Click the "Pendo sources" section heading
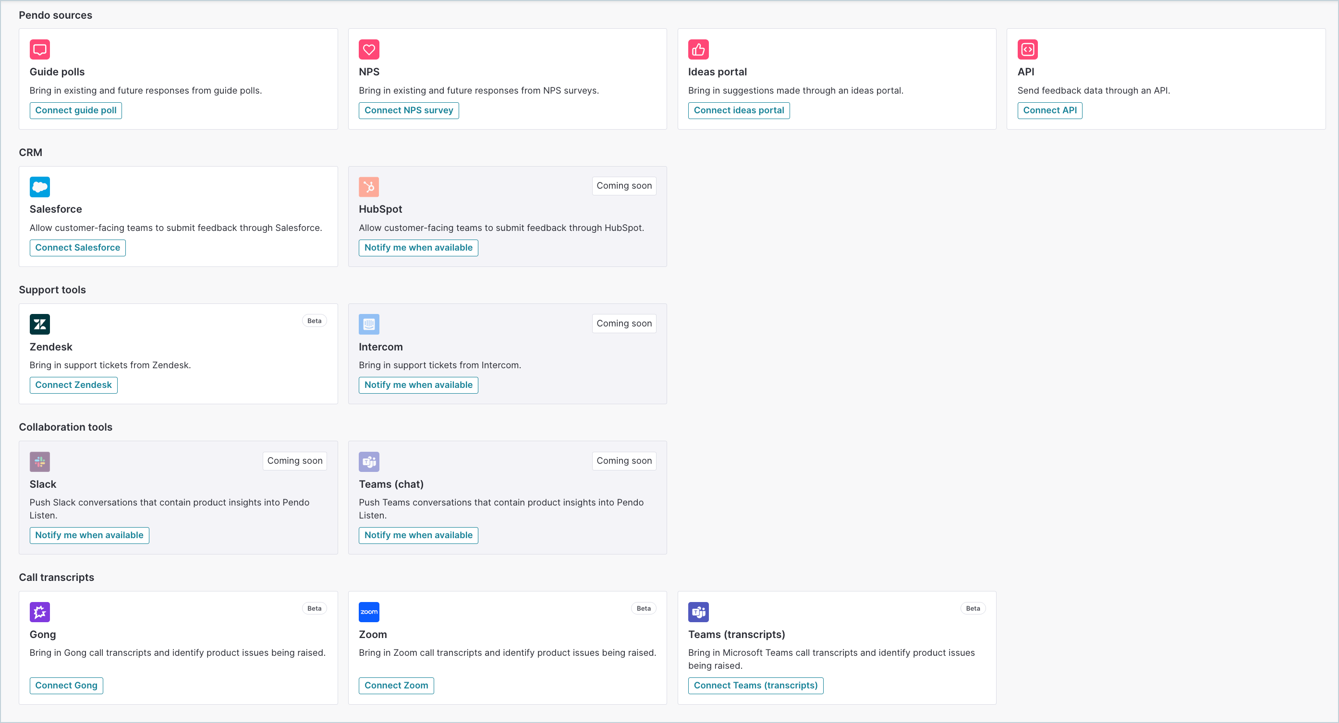1339x723 pixels. (x=55, y=15)
